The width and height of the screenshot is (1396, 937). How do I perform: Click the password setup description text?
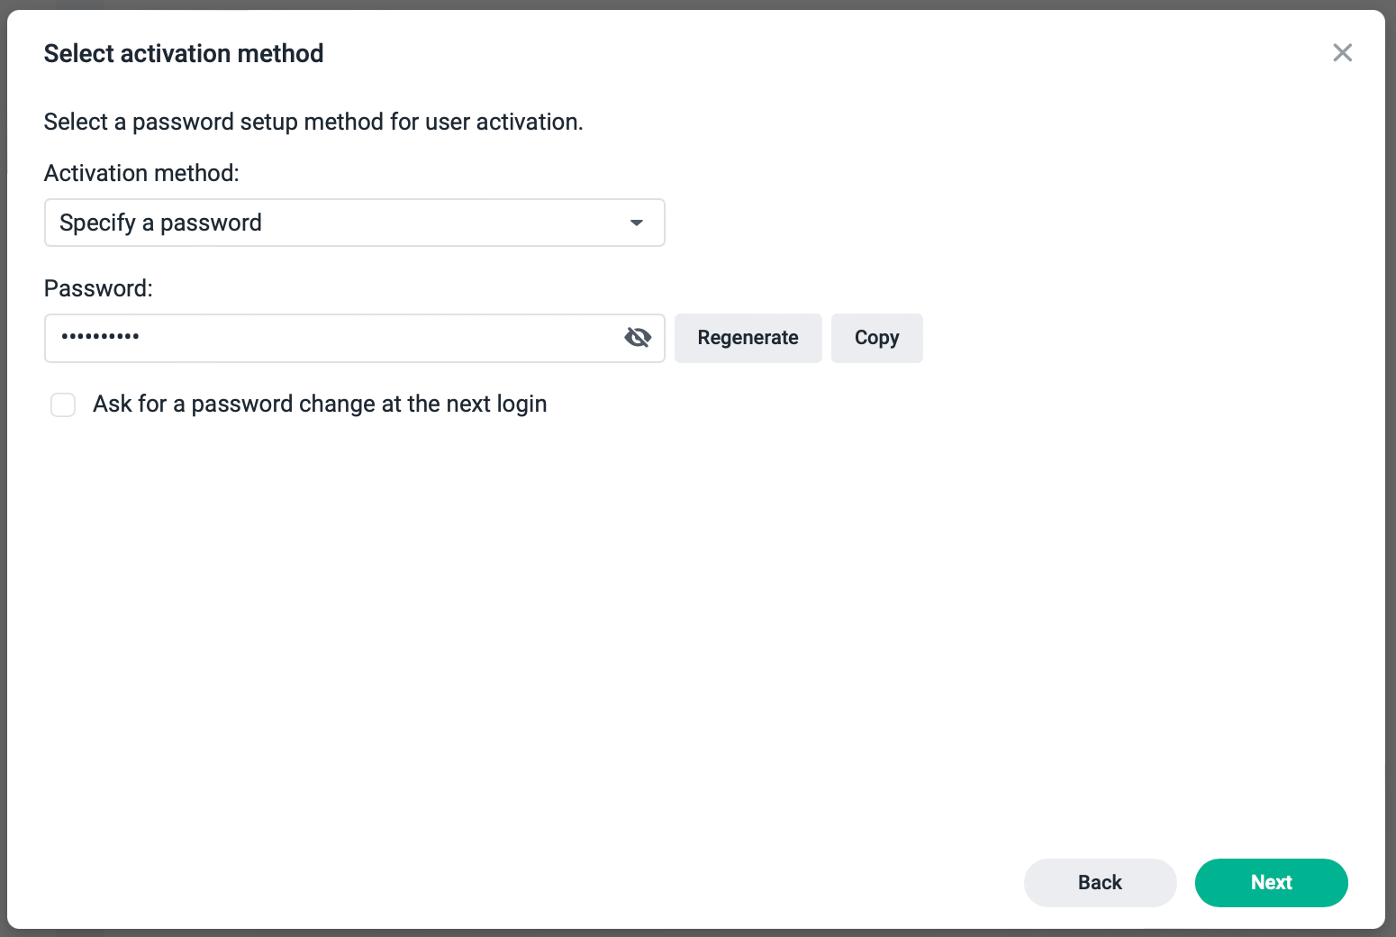pyautogui.click(x=313, y=122)
